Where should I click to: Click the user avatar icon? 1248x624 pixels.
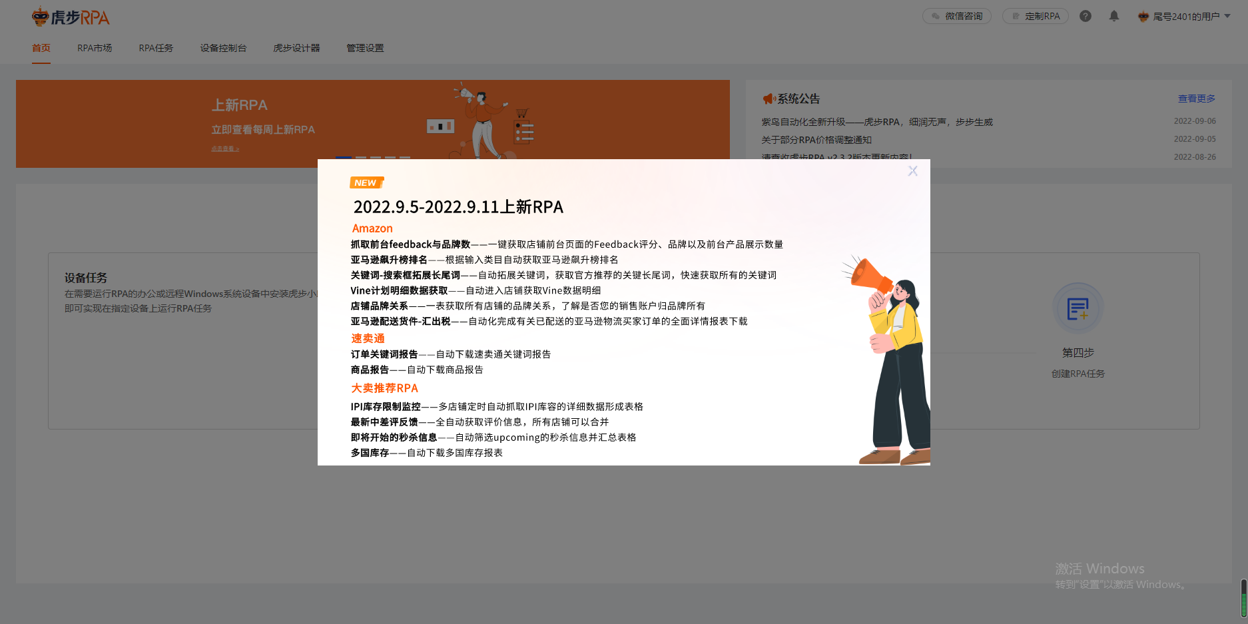(x=1143, y=16)
